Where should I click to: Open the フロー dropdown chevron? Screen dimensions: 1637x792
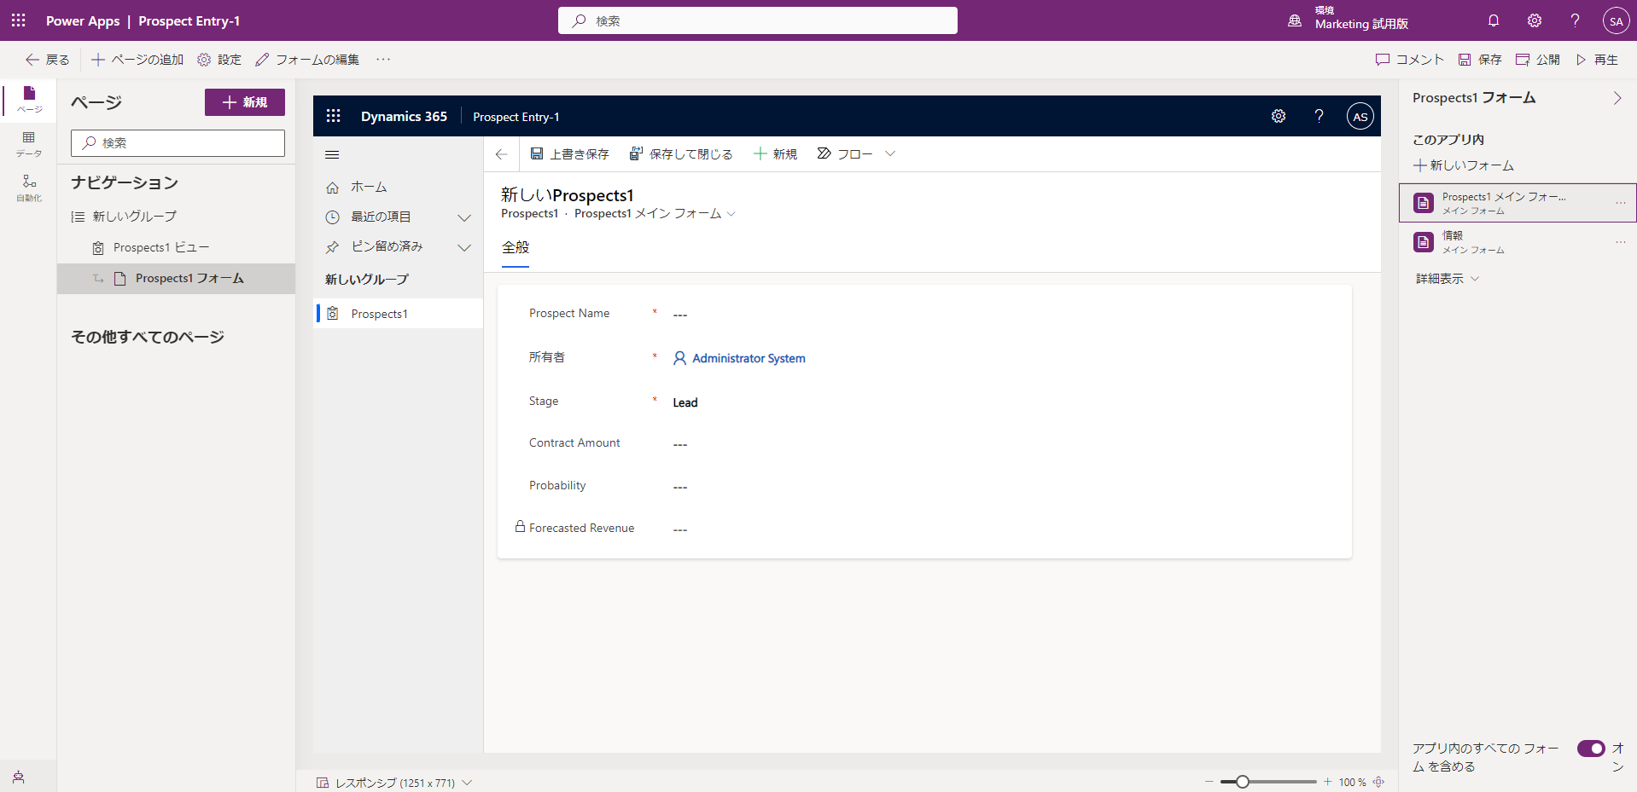point(890,154)
